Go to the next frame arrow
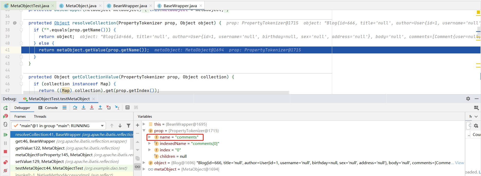Viewport: 481px width, 176px height. (x=120, y=126)
